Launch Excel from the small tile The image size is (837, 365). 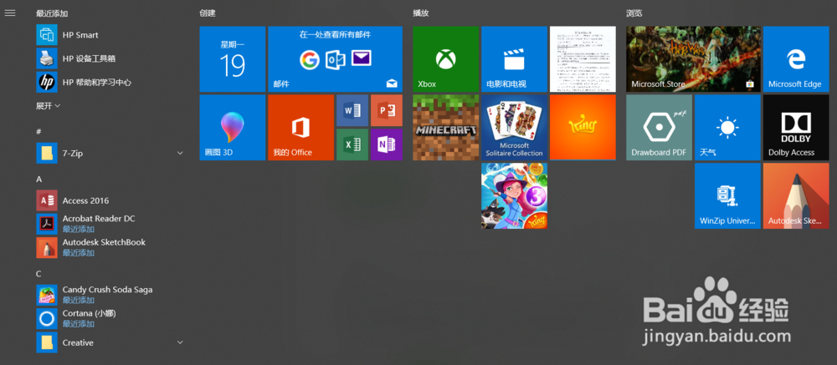click(x=352, y=144)
